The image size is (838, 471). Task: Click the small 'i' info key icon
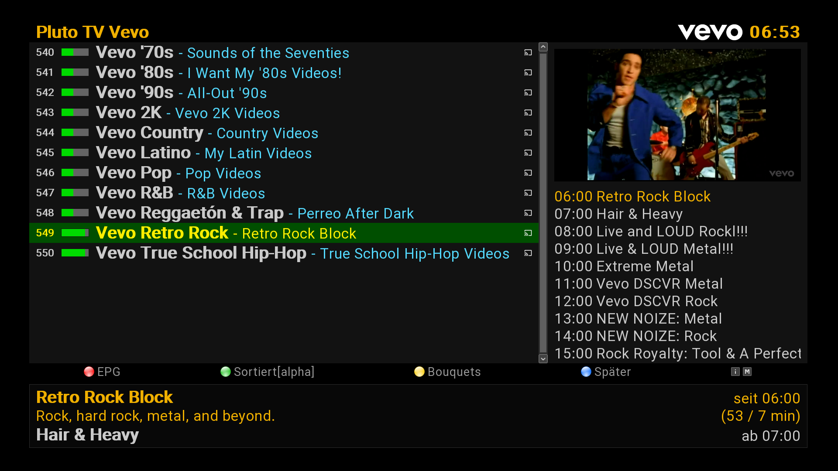tap(735, 372)
